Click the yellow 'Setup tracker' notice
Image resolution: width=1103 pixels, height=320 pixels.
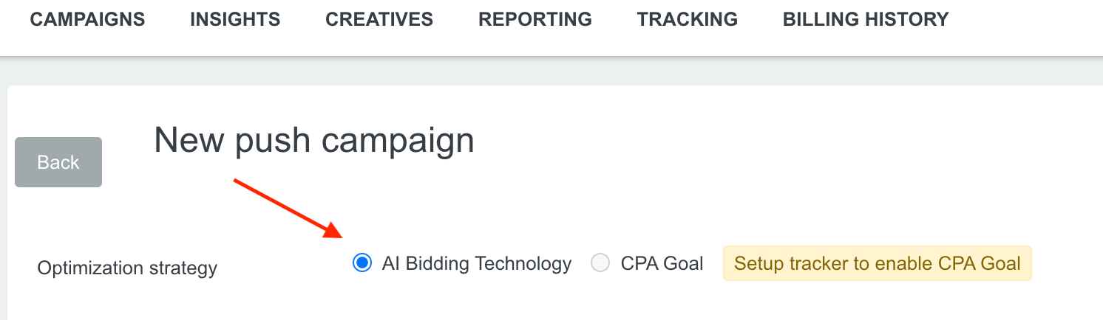coord(877,263)
